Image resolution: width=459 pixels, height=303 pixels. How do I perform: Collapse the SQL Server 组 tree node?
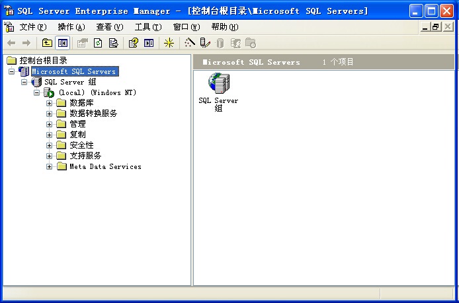point(24,82)
